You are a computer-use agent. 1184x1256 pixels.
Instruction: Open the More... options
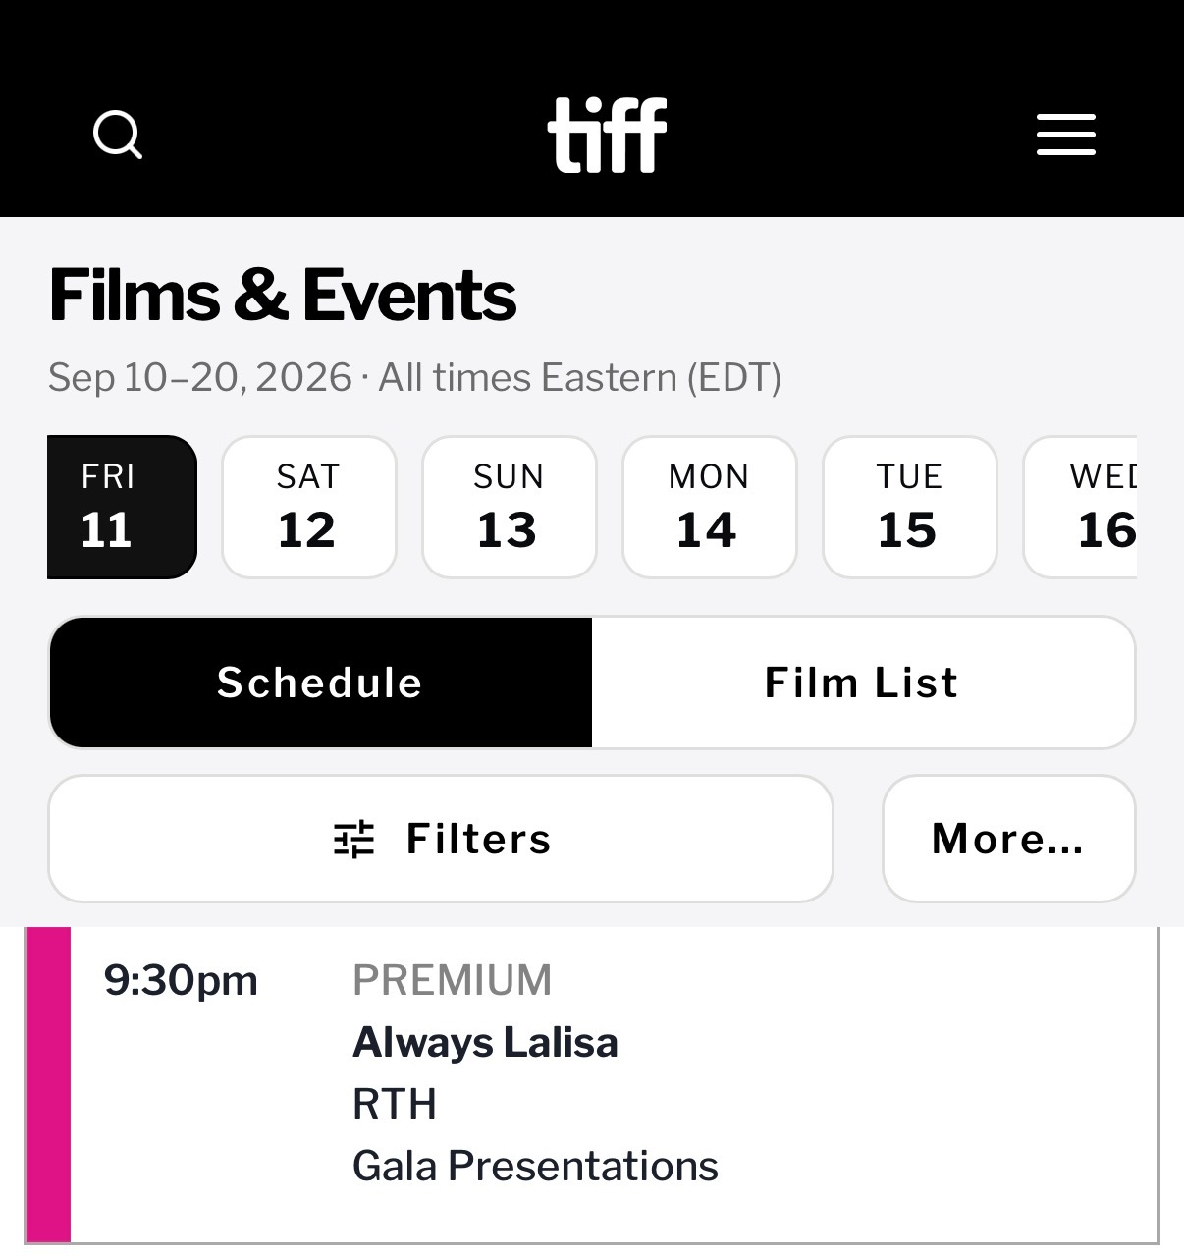point(1009,839)
